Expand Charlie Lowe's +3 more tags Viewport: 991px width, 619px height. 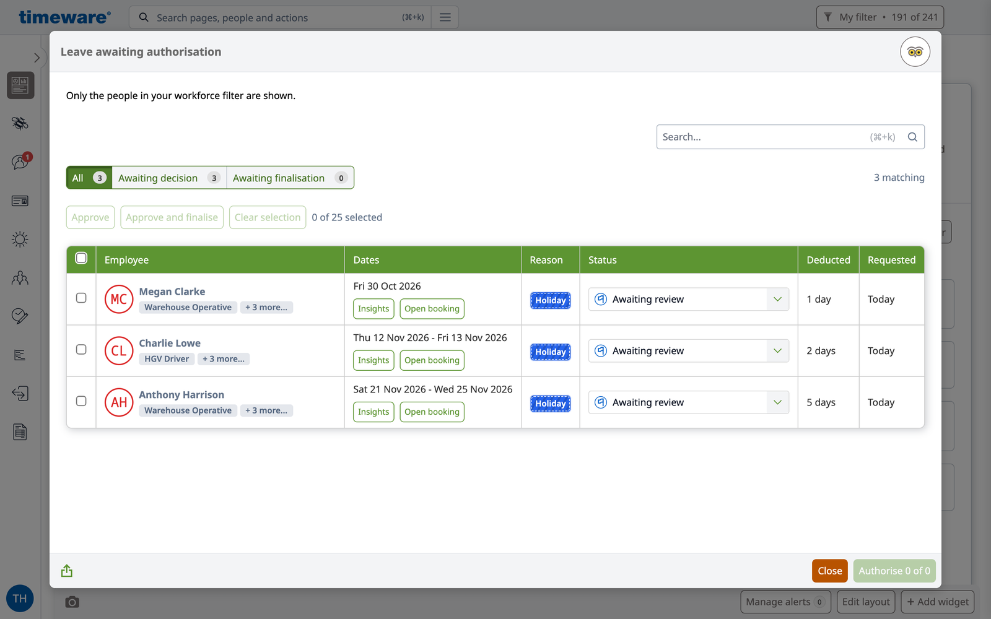224,359
